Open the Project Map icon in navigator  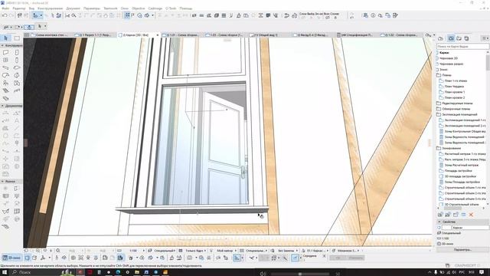click(x=441, y=38)
